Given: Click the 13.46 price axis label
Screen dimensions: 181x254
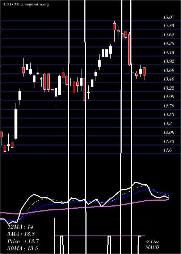Looking at the screenshot, I should pos(169,79).
